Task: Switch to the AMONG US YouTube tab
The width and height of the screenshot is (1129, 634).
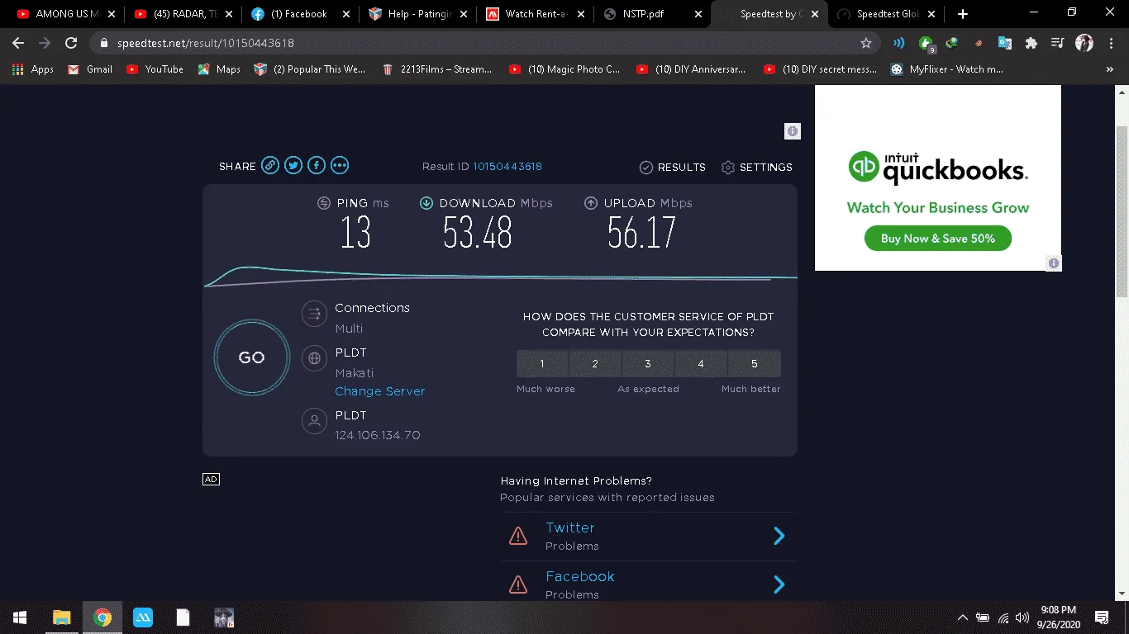Action: pos(67,14)
